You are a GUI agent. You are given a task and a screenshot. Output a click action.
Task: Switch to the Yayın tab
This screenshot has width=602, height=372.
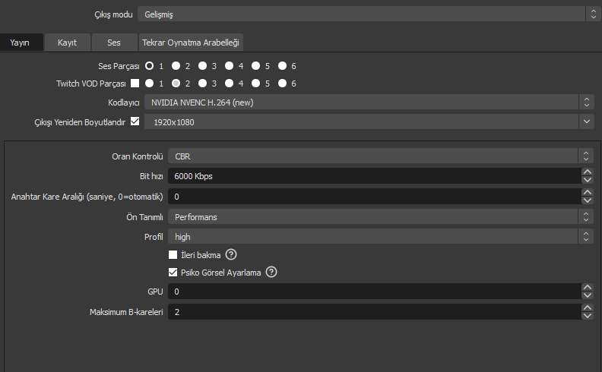[x=20, y=43]
